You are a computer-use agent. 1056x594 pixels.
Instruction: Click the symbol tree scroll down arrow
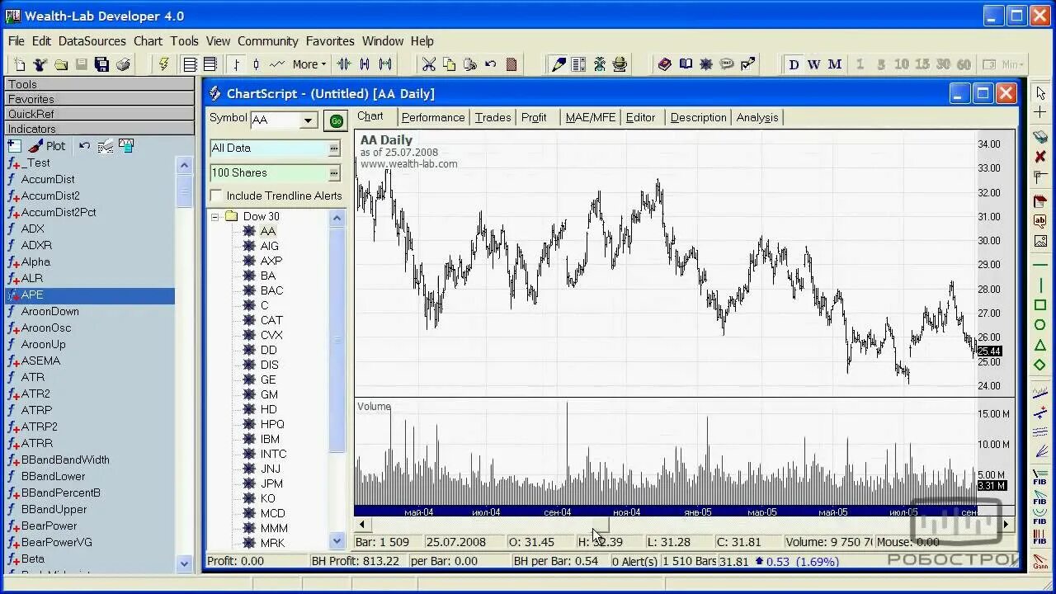pyautogui.click(x=337, y=541)
